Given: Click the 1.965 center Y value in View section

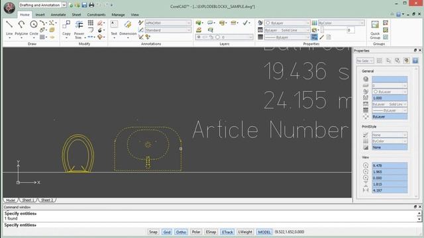Looking at the screenshot, I should coord(390,172).
